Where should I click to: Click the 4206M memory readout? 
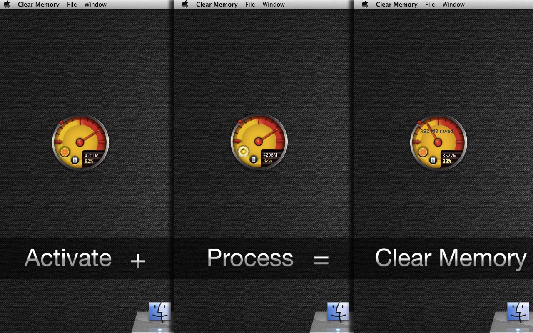(270, 155)
